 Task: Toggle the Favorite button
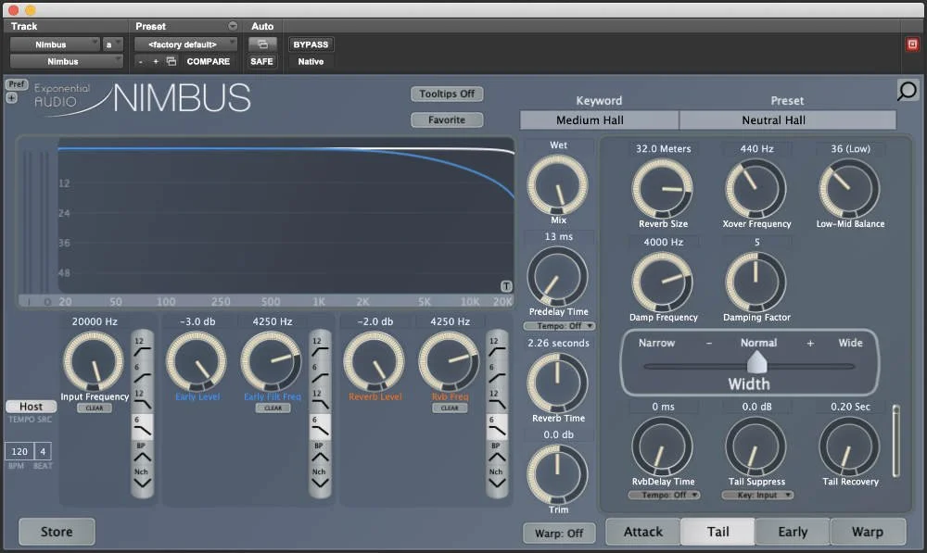click(447, 119)
